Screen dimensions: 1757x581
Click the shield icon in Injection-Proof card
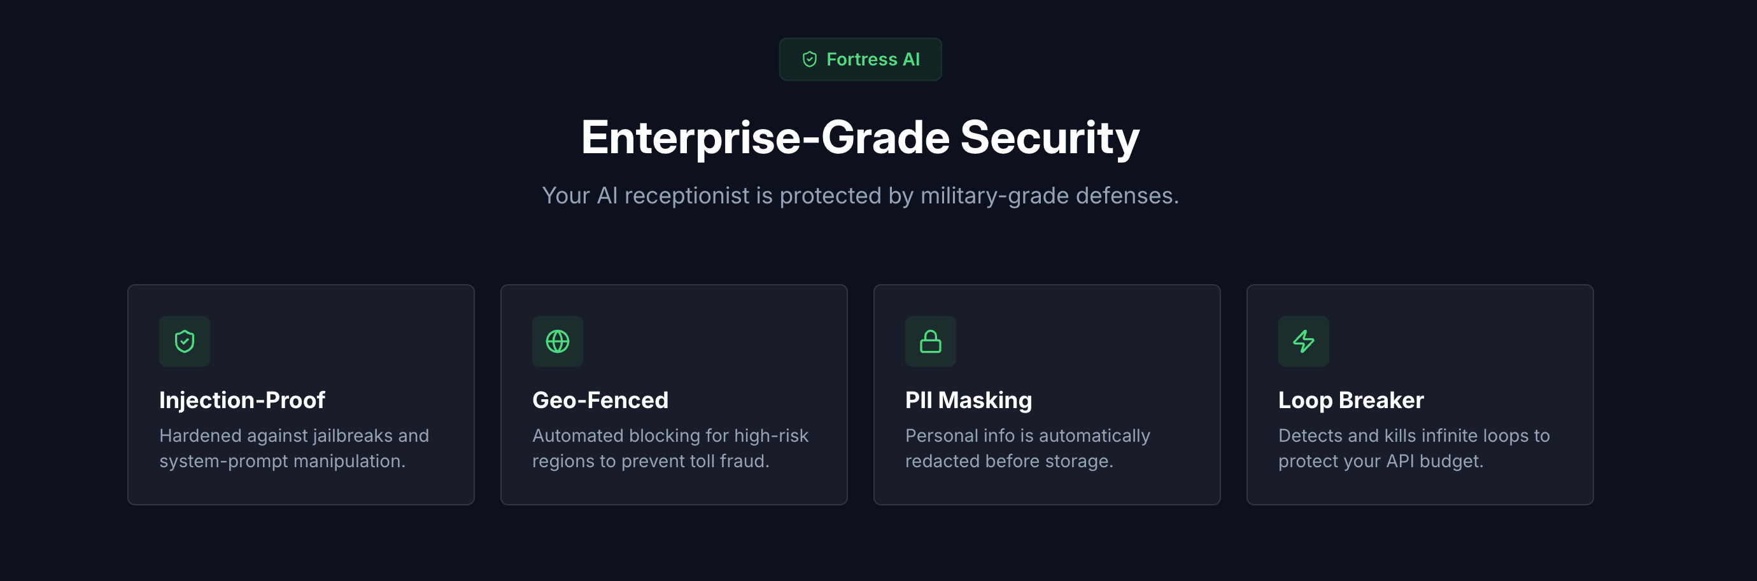click(184, 341)
